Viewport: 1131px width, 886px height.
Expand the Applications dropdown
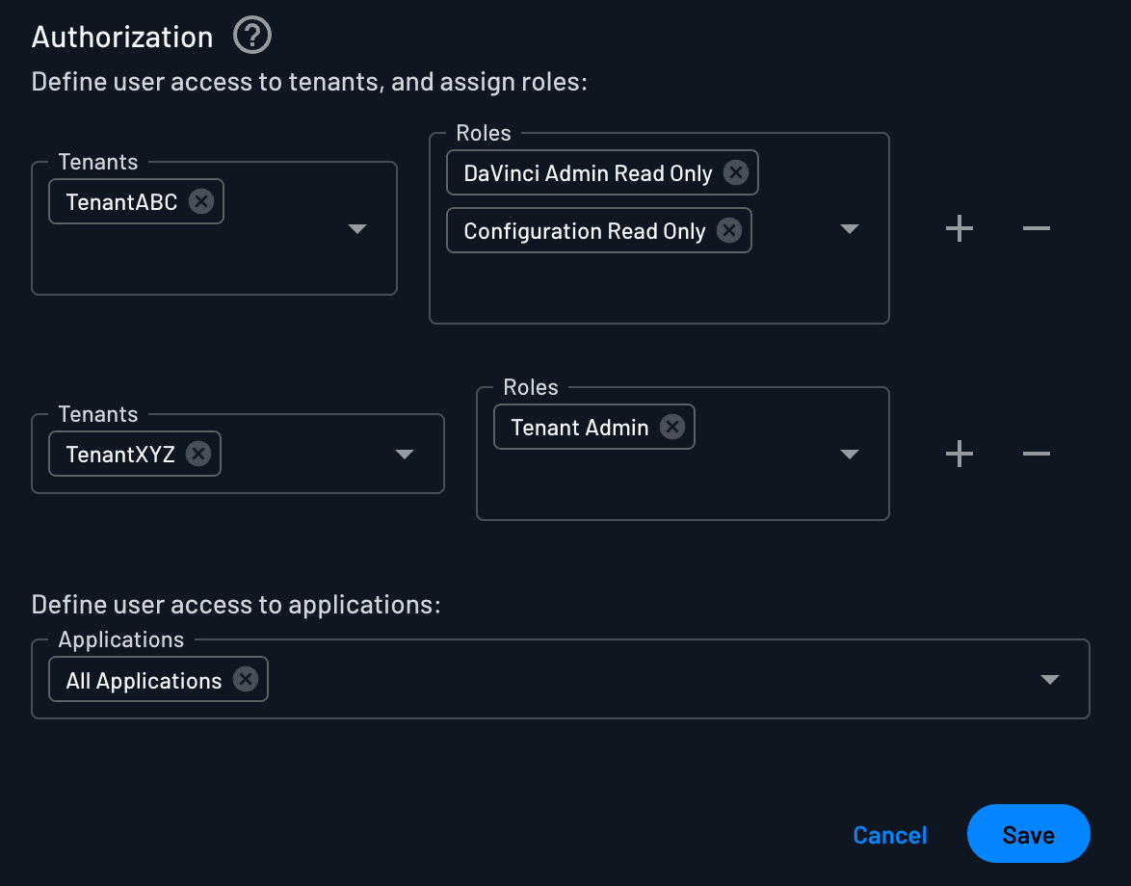tap(1050, 679)
